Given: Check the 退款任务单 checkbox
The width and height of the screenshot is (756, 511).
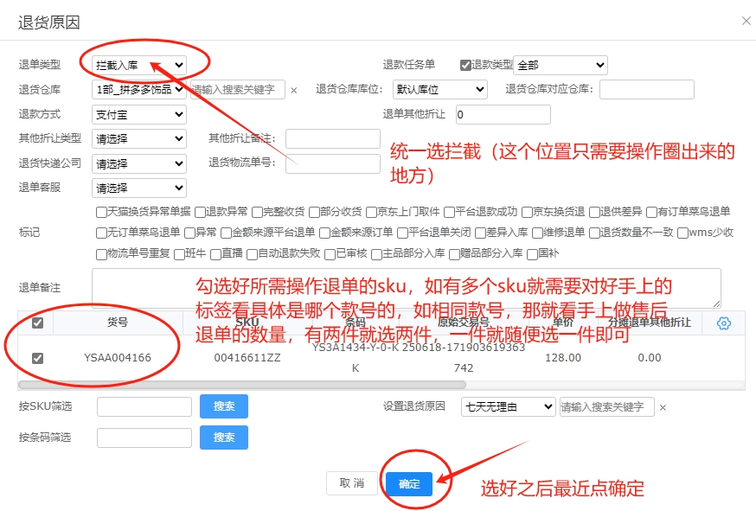Looking at the screenshot, I should [x=465, y=65].
